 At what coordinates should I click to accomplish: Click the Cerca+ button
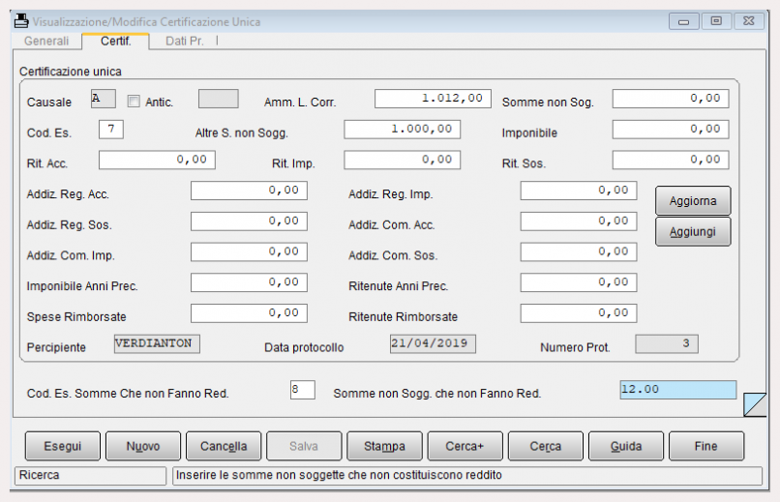point(465,446)
